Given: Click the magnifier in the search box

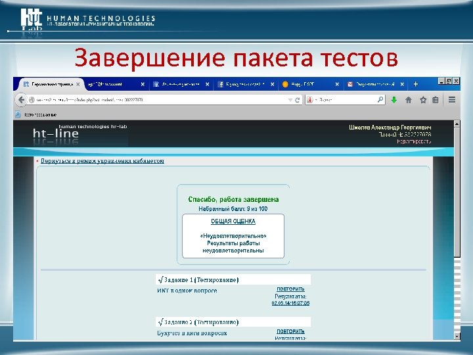Looking at the screenshot, I should [380, 99].
